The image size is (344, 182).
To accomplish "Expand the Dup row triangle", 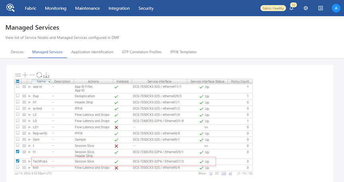I will [29, 96].
